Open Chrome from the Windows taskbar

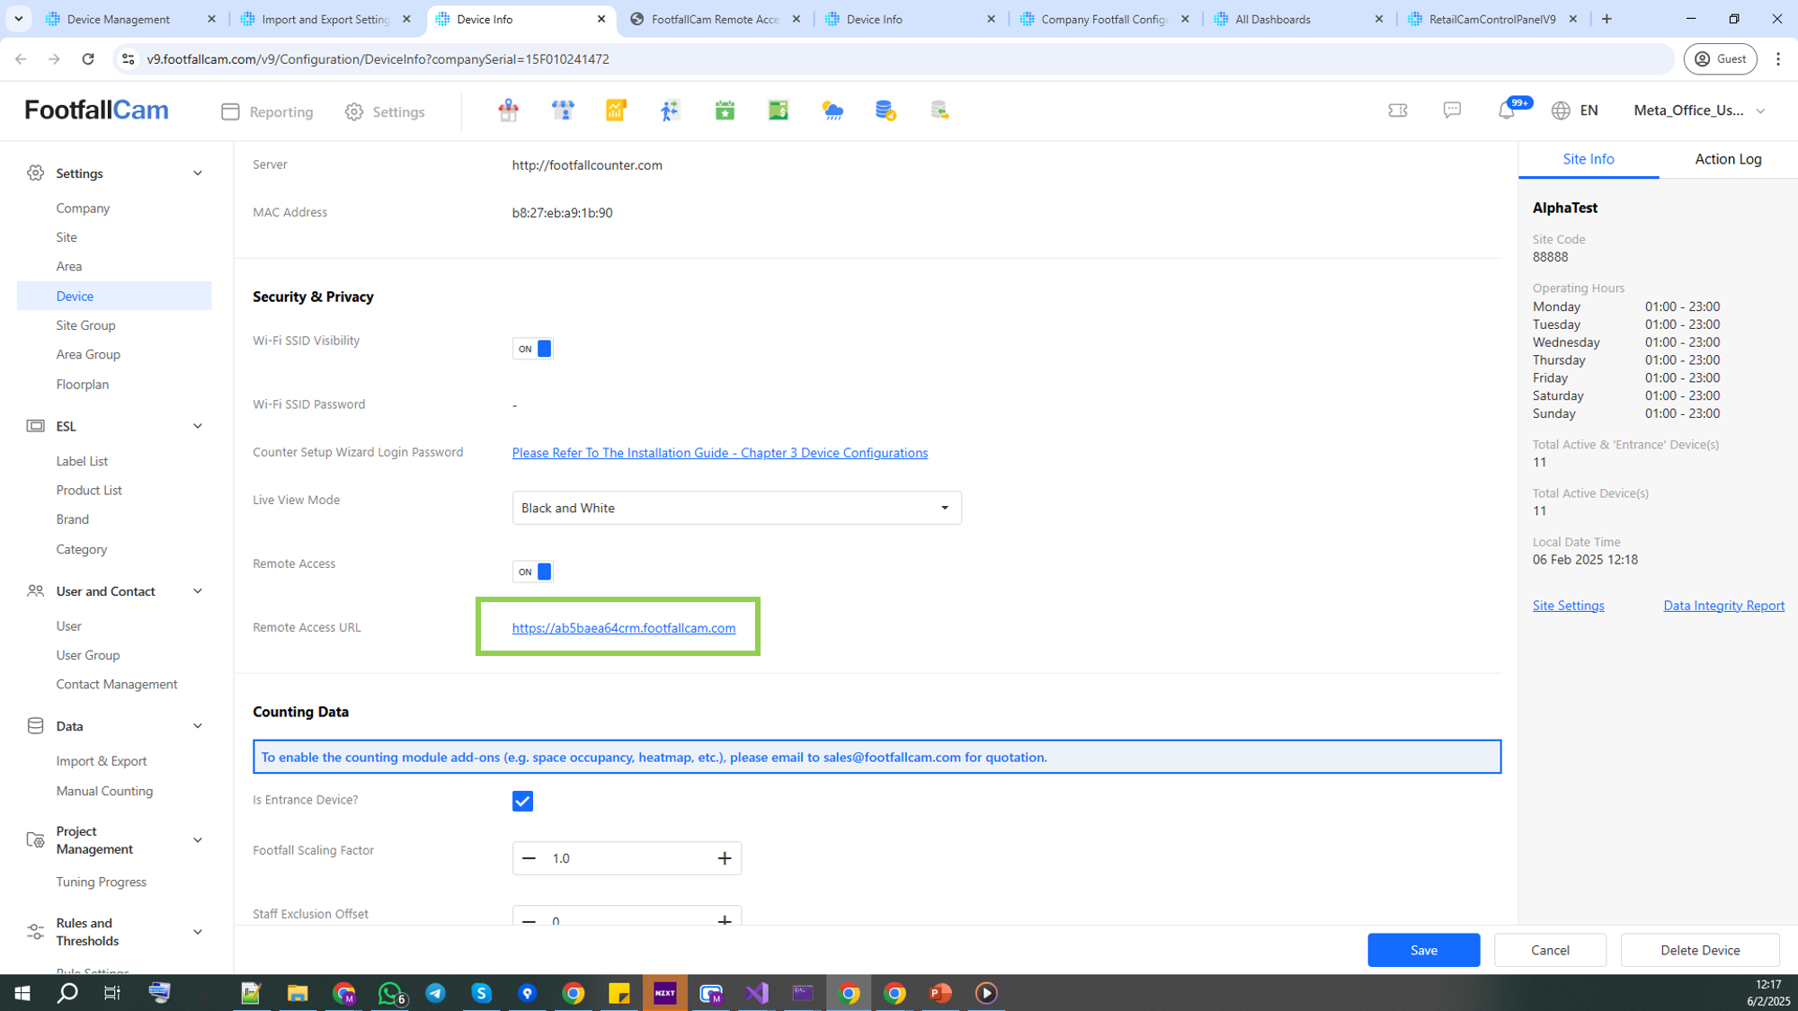pyautogui.click(x=574, y=993)
